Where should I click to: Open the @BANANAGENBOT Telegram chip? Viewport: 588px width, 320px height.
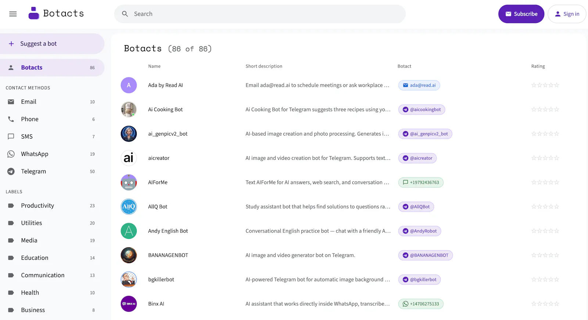[x=425, y=255]
